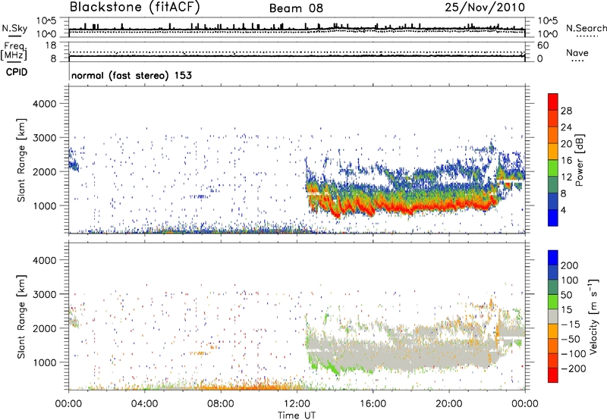Click the orange-red Power segment between 24 and 28

553,119
